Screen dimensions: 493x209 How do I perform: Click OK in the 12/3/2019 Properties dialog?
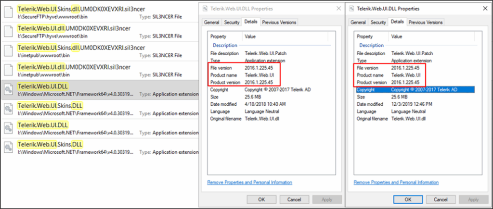408,199
